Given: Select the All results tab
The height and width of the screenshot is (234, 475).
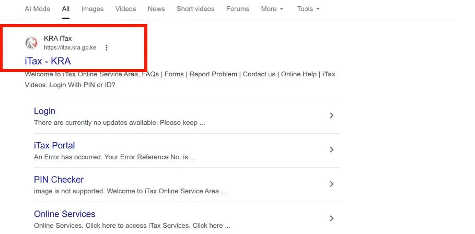Looking at the screenshot, I should [66, 9].
